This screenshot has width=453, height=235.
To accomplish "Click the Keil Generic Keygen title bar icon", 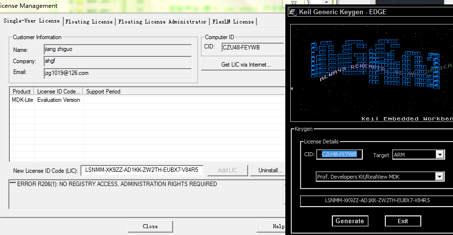I will click(x=293, y=12).
